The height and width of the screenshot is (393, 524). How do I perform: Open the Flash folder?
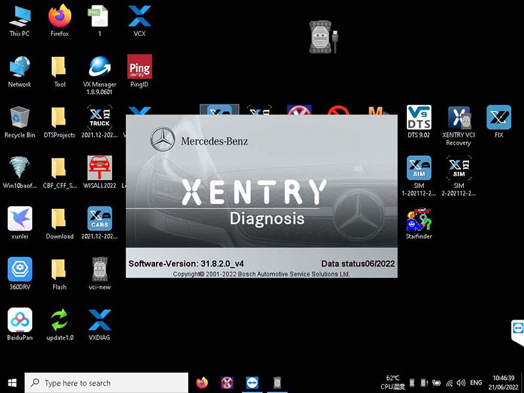[60, 274]
